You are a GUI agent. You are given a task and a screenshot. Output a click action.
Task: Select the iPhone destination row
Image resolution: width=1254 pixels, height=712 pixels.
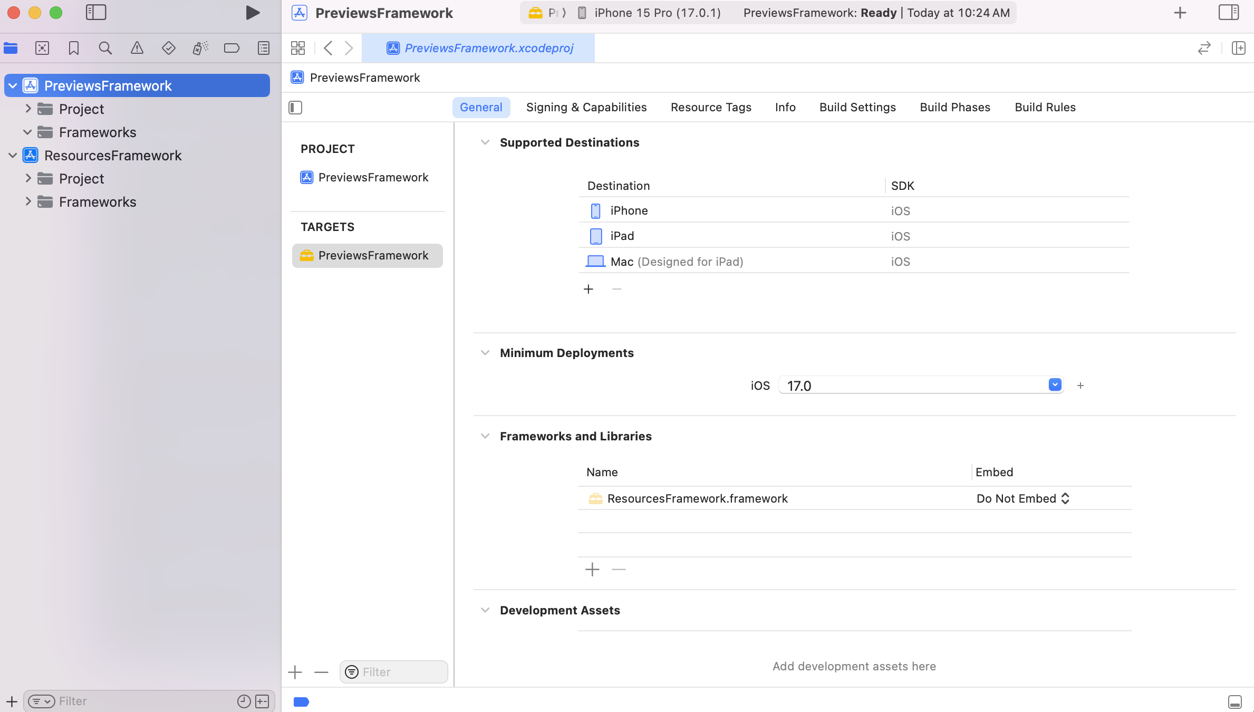(854, 210)
